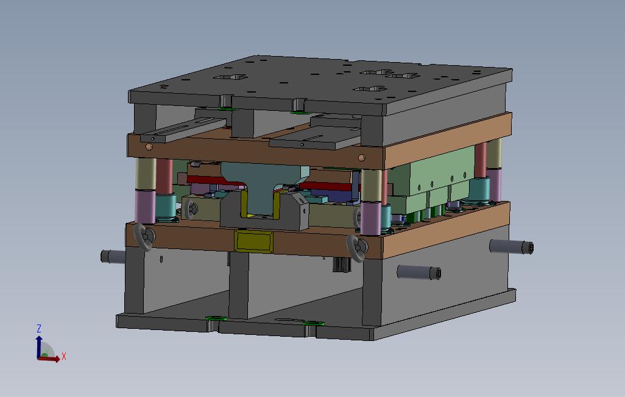The height and width of the screenshot is (397, 625).
Task: Select the front-left tan guide pillar
Action: tap(146, 174)
